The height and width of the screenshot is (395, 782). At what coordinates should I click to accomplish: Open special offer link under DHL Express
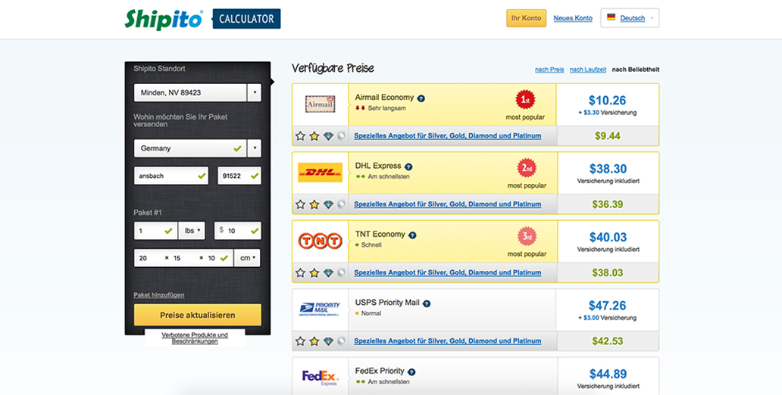(447, 204)
